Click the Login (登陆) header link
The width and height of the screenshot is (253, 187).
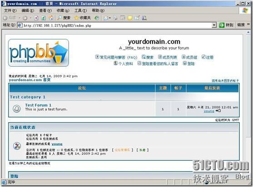[x=189, y=64]
